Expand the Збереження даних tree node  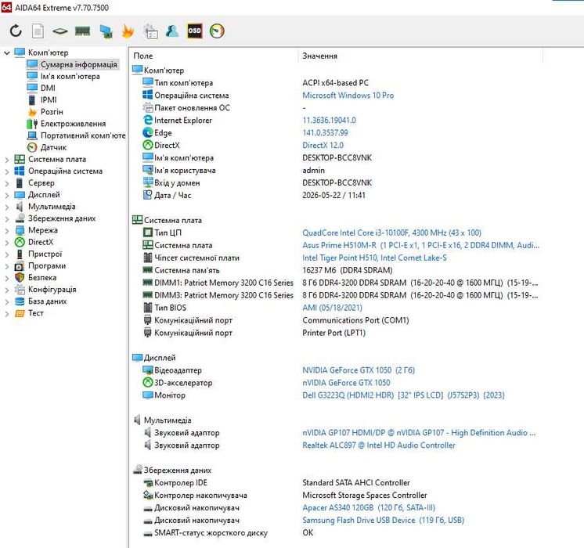click(7, 219)
